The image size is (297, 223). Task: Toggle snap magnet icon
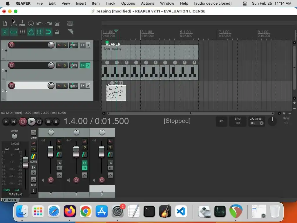point(48,32)
